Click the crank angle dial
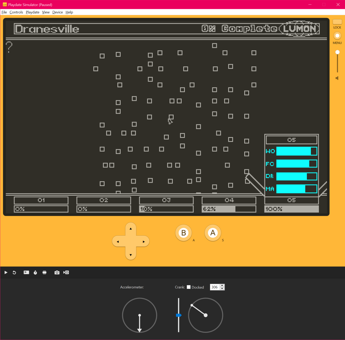The image size is (345, 340). pyautogui.click(x=206, y=315)
